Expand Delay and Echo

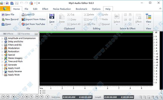(2, 42)
